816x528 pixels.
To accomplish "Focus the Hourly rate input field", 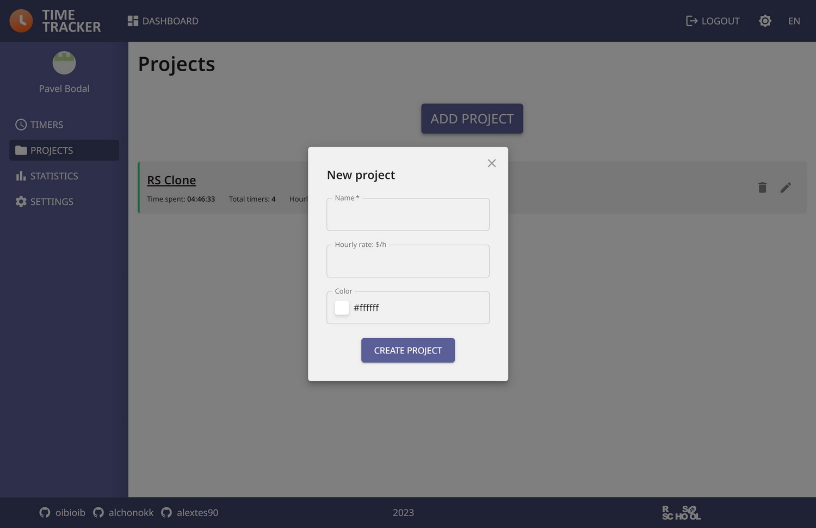I will coord(408,261).
